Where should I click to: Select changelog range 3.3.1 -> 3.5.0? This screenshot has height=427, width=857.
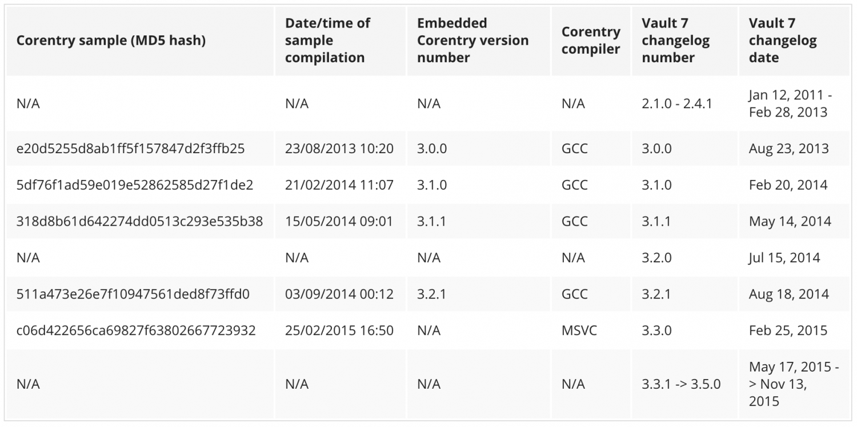(681, 384)
